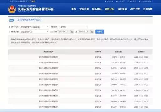Click the 投放号段 column header
This screenshot has width=161, height=112.
[x=118, y=52]
